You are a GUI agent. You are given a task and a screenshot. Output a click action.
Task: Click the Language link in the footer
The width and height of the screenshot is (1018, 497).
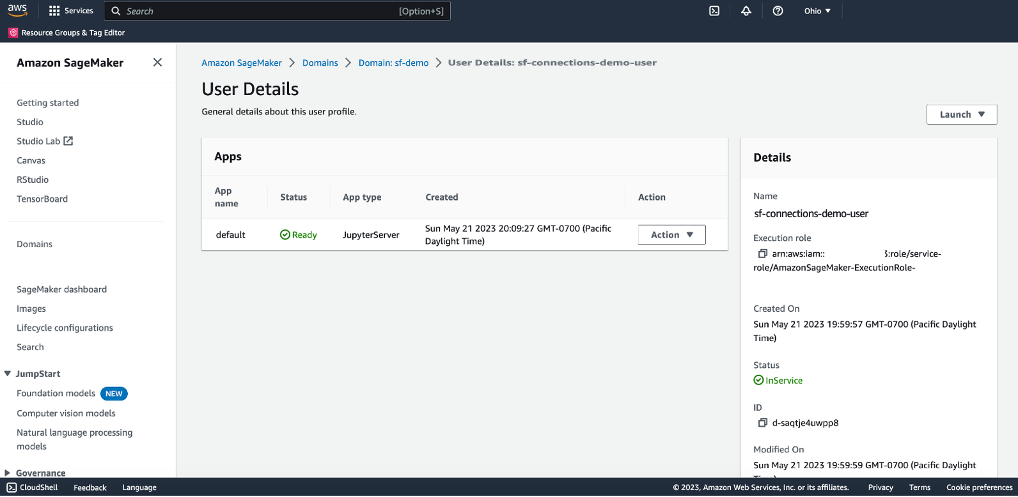click(x=139, y=487)
